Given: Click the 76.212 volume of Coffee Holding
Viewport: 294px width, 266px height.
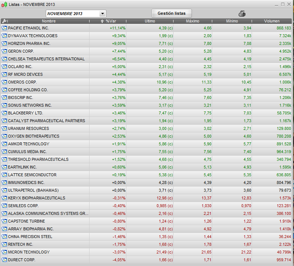Looking at the screenshot, I should 285,90.
